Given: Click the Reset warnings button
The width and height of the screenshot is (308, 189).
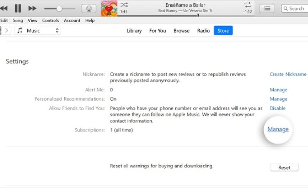Looking at the screenshot, I should (284, 167).
